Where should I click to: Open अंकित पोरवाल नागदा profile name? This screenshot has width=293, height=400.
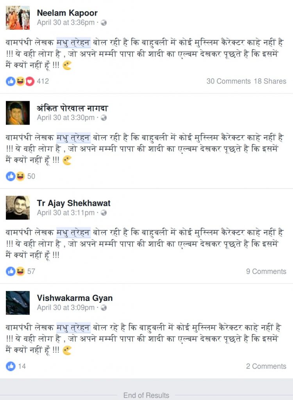click(x=73, y=108)
